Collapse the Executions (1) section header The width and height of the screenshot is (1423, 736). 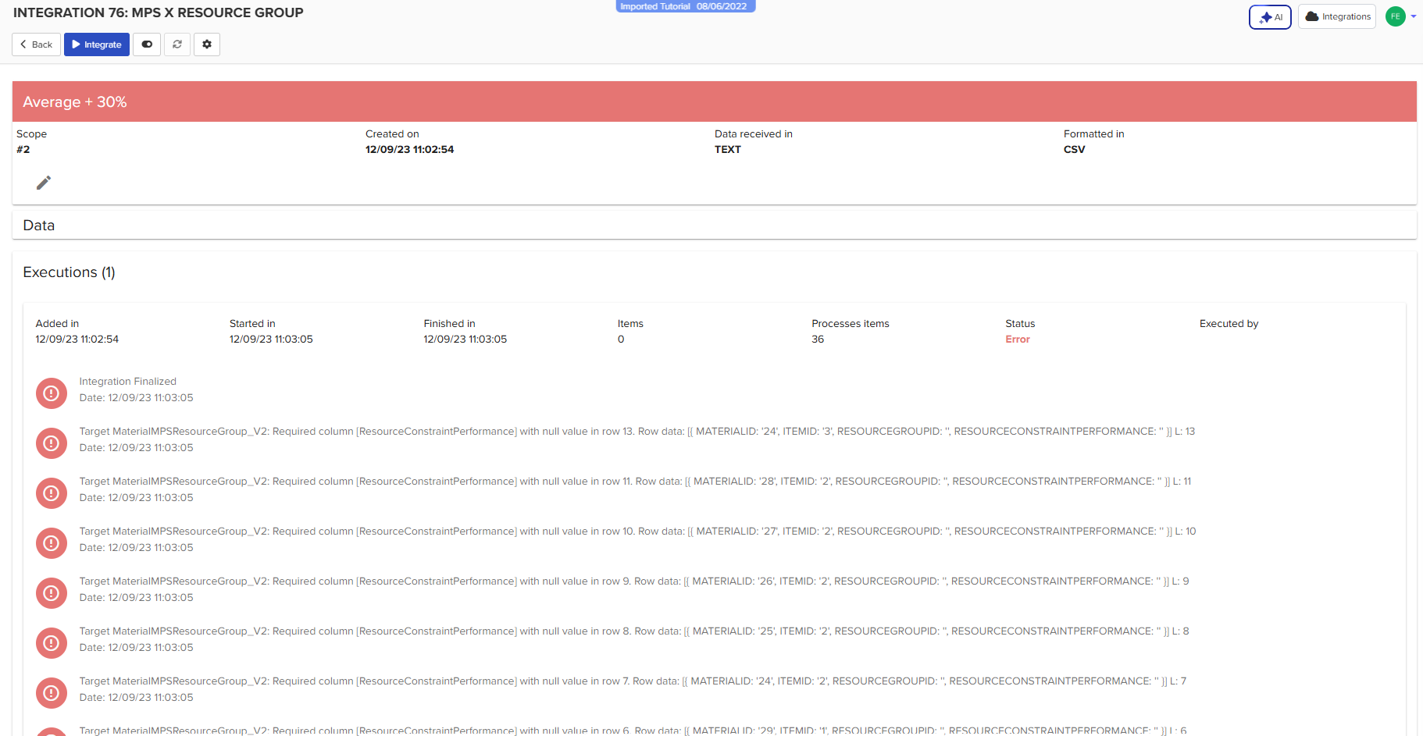tap(69, 272)
